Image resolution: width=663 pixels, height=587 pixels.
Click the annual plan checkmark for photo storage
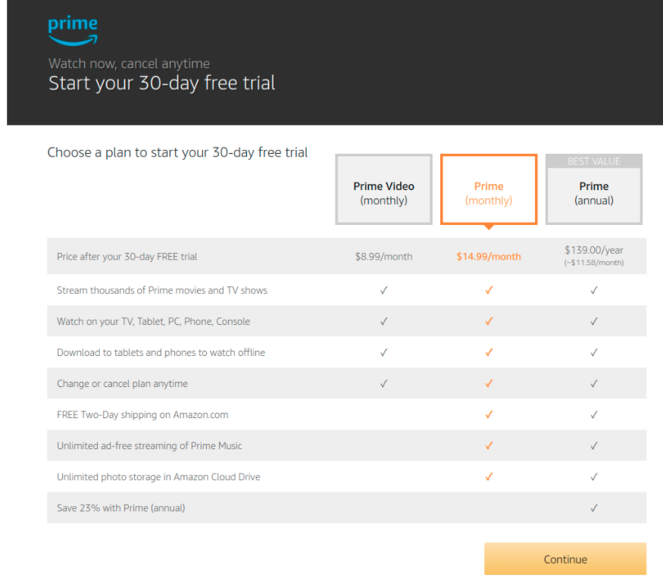click(594, 476)
